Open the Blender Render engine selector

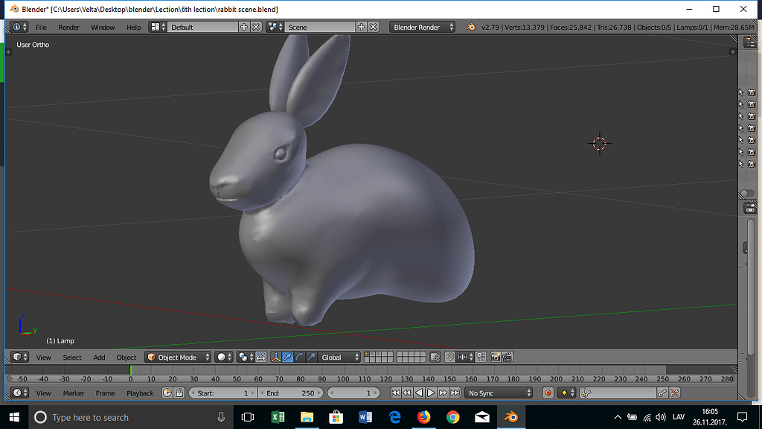tap(423, 27)
